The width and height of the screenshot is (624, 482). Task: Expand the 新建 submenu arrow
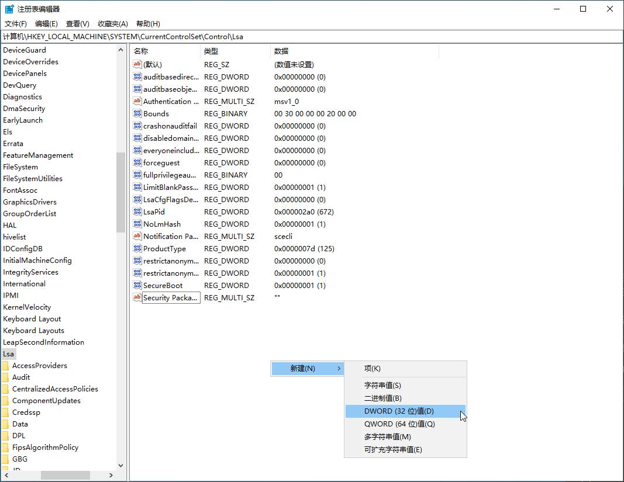[339, 368]
